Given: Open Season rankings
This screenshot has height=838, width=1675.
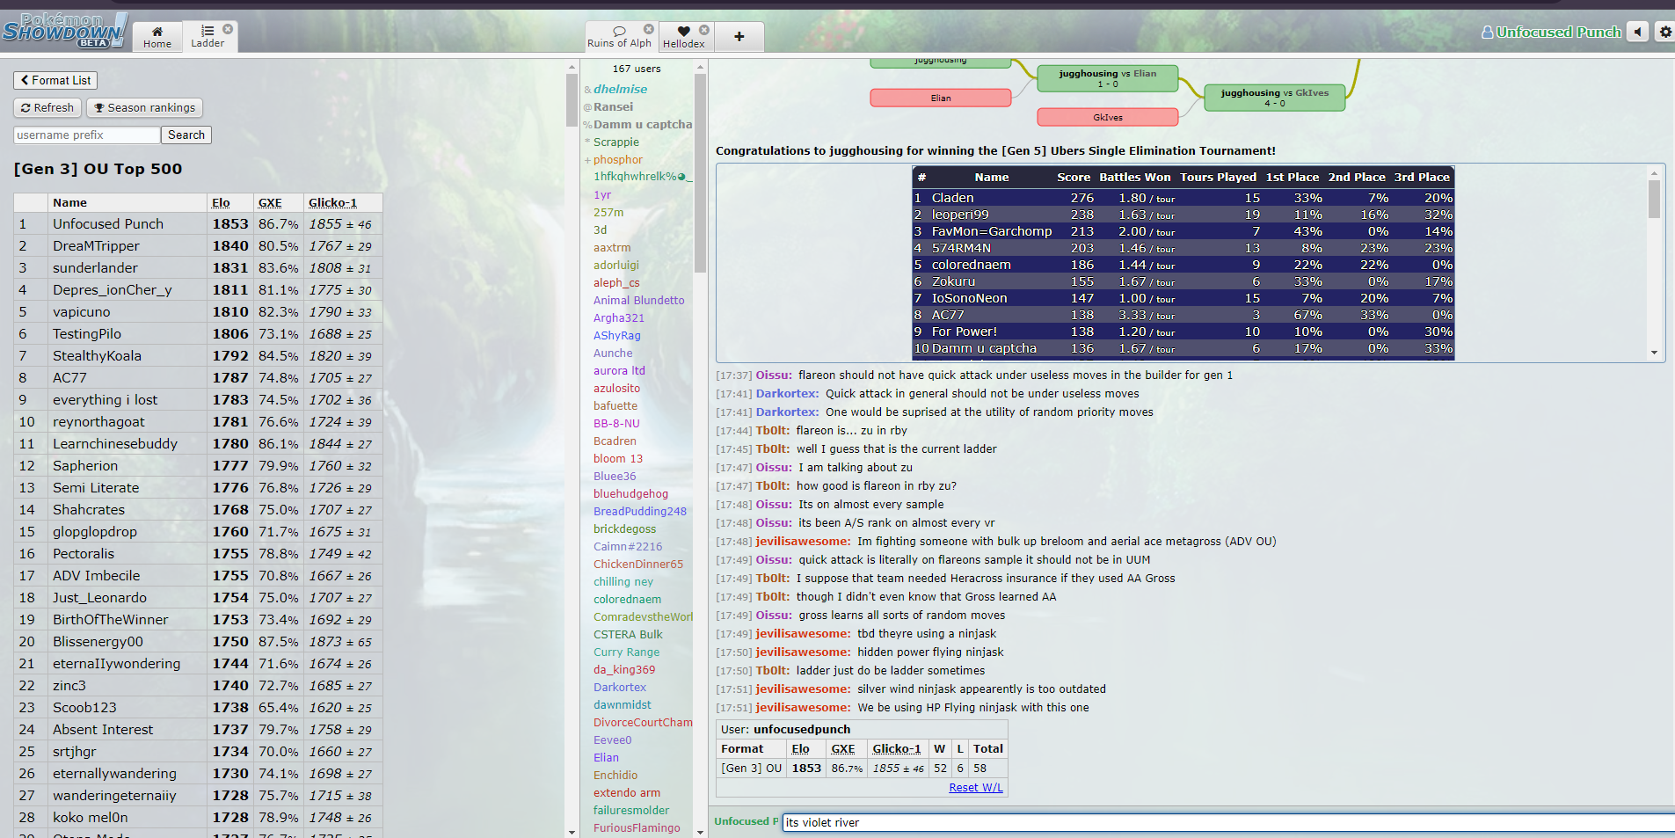Looking at the screenshot, I should click(x=144, y=107).
